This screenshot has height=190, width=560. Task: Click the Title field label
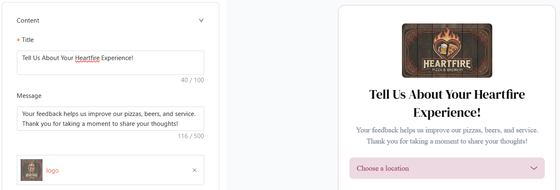pyautogui.click(x=28, y=40)
